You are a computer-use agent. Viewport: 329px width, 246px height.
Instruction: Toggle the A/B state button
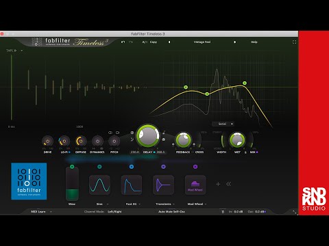coord(145,42)
